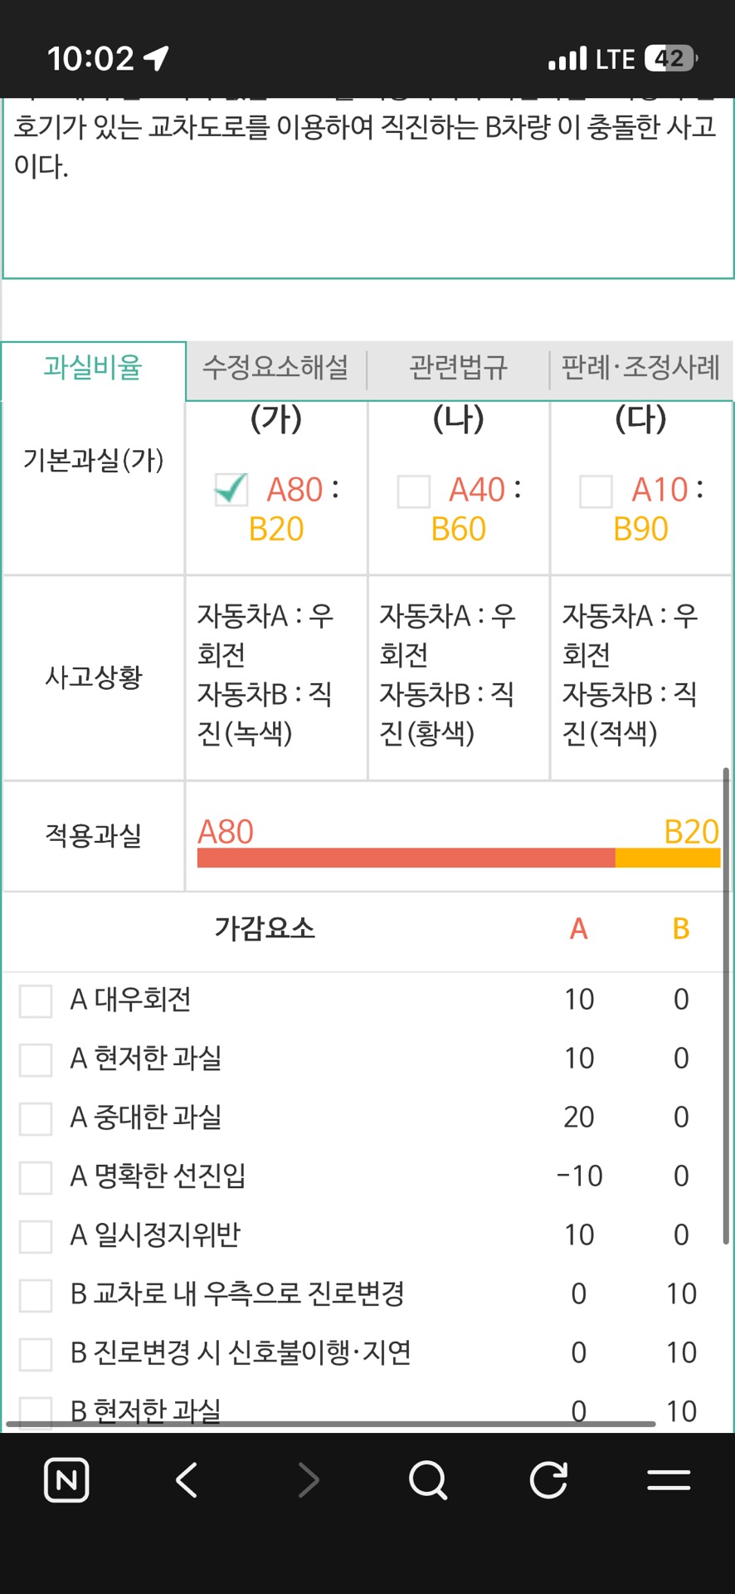Select the 과실비율 tab
Viewport: 735px width, 1594px height.
93,367
